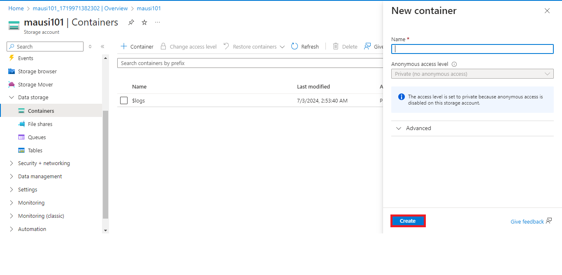Viewport: 562px width, 275px height.
Task: Open Tables in the sidebar
Action: click(35, 150)
